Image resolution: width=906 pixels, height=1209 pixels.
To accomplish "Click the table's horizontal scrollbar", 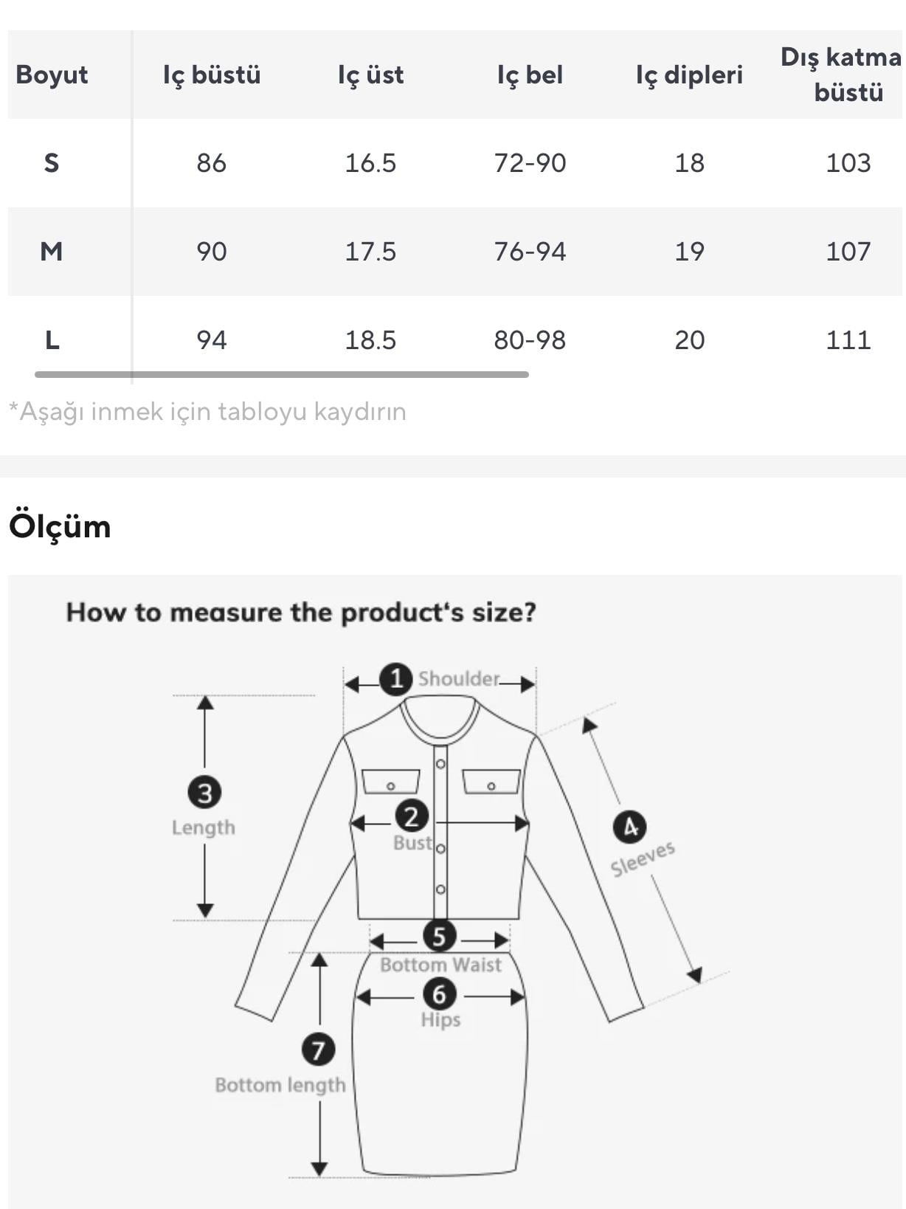I will (x=281, y=374).
